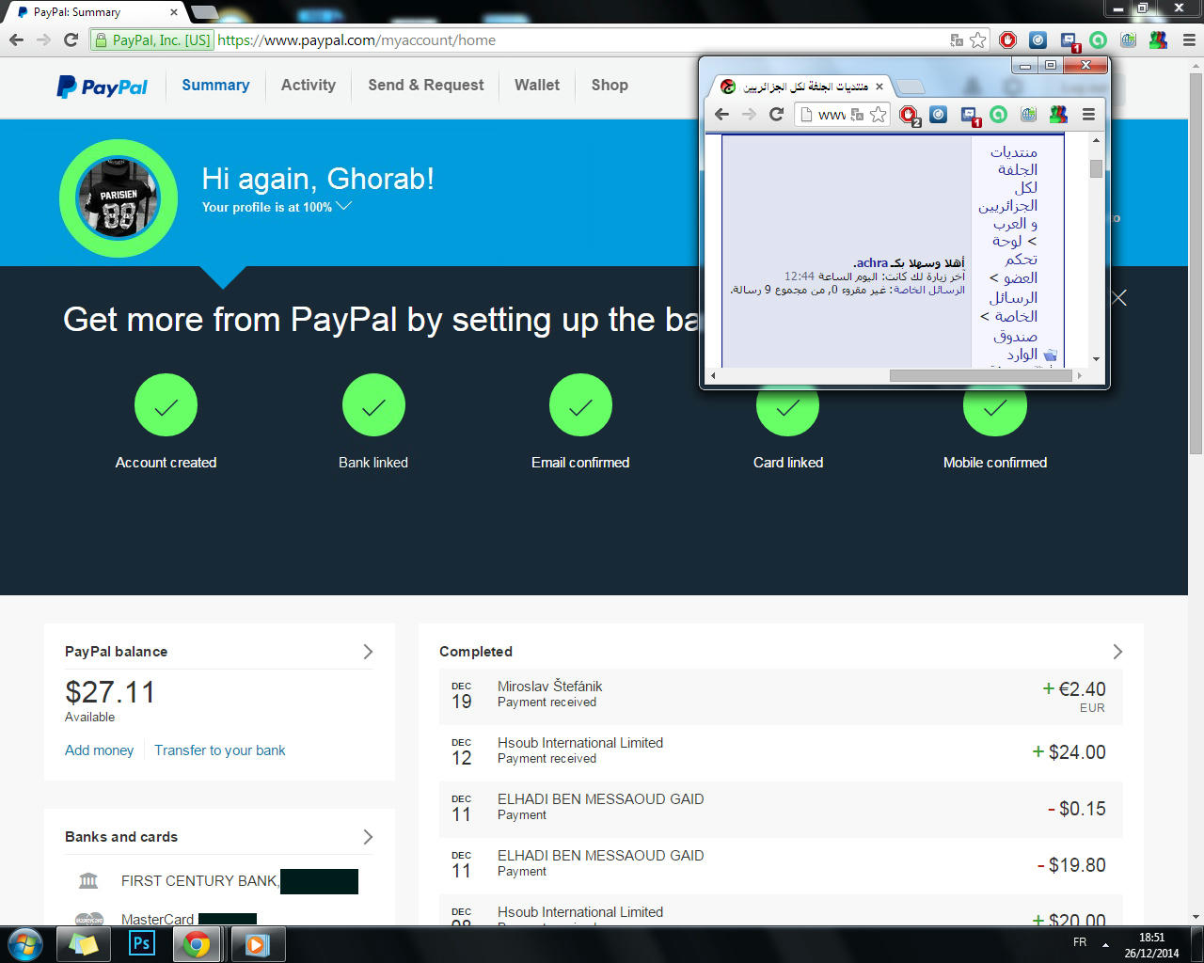Open Summary tab in PayPal

coord(215,86)
